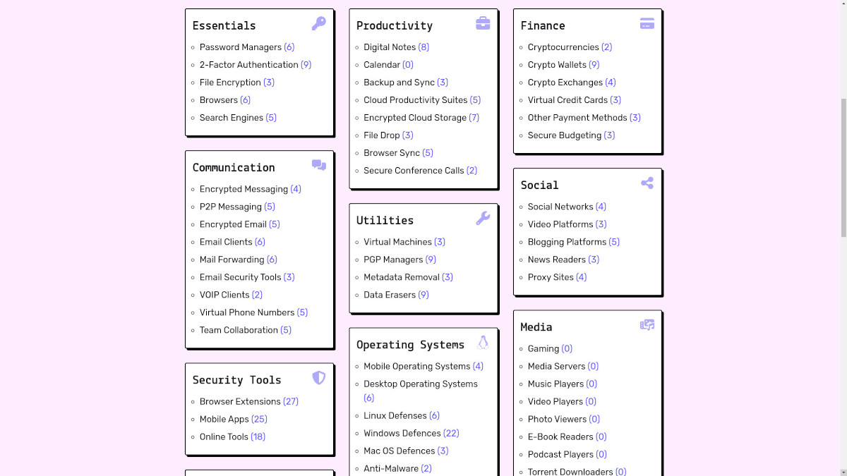Select the Encrypted Messaging link
The height and width of the screenshot is (476, 847).
244,189
